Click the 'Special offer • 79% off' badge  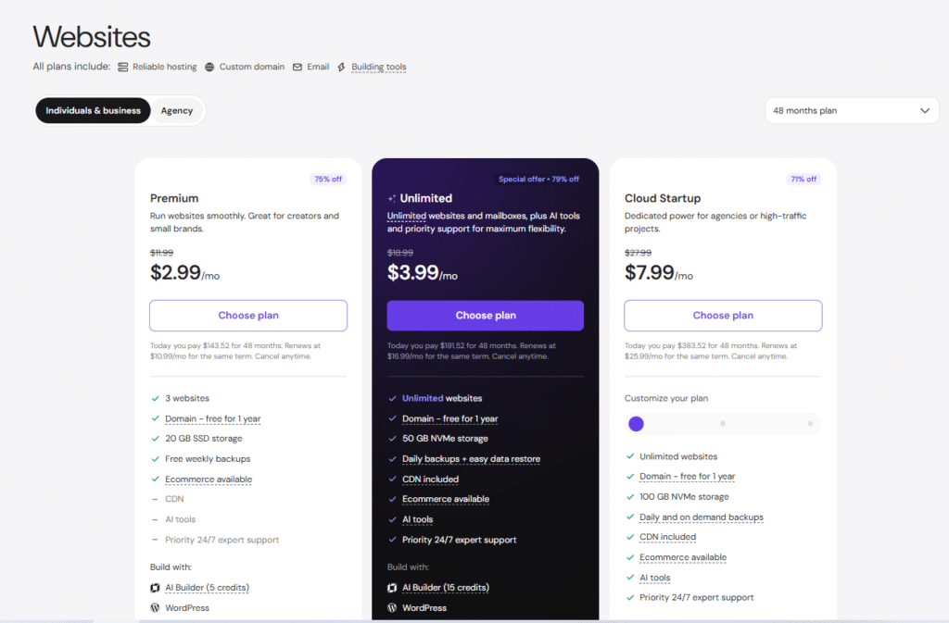[x=538, y=179]
